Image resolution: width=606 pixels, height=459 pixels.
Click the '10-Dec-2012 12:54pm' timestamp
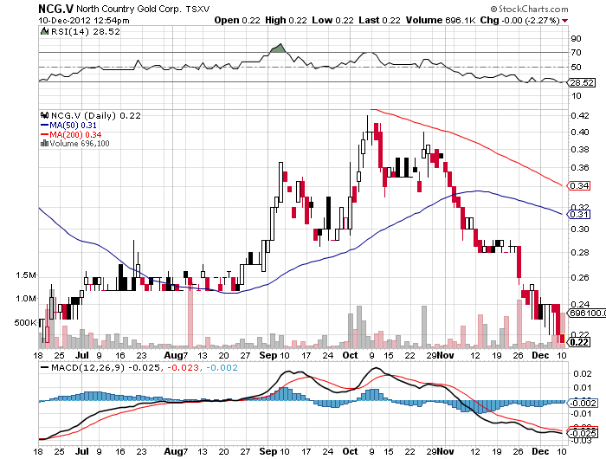84,21
